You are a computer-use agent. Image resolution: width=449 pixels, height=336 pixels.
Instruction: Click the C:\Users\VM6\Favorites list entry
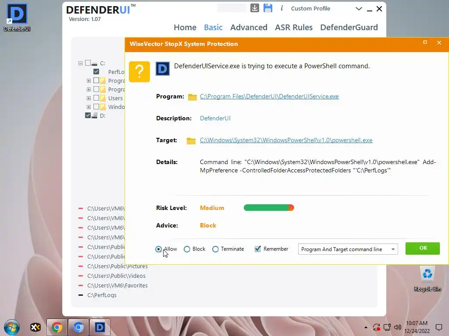click(x=118, y=285)
